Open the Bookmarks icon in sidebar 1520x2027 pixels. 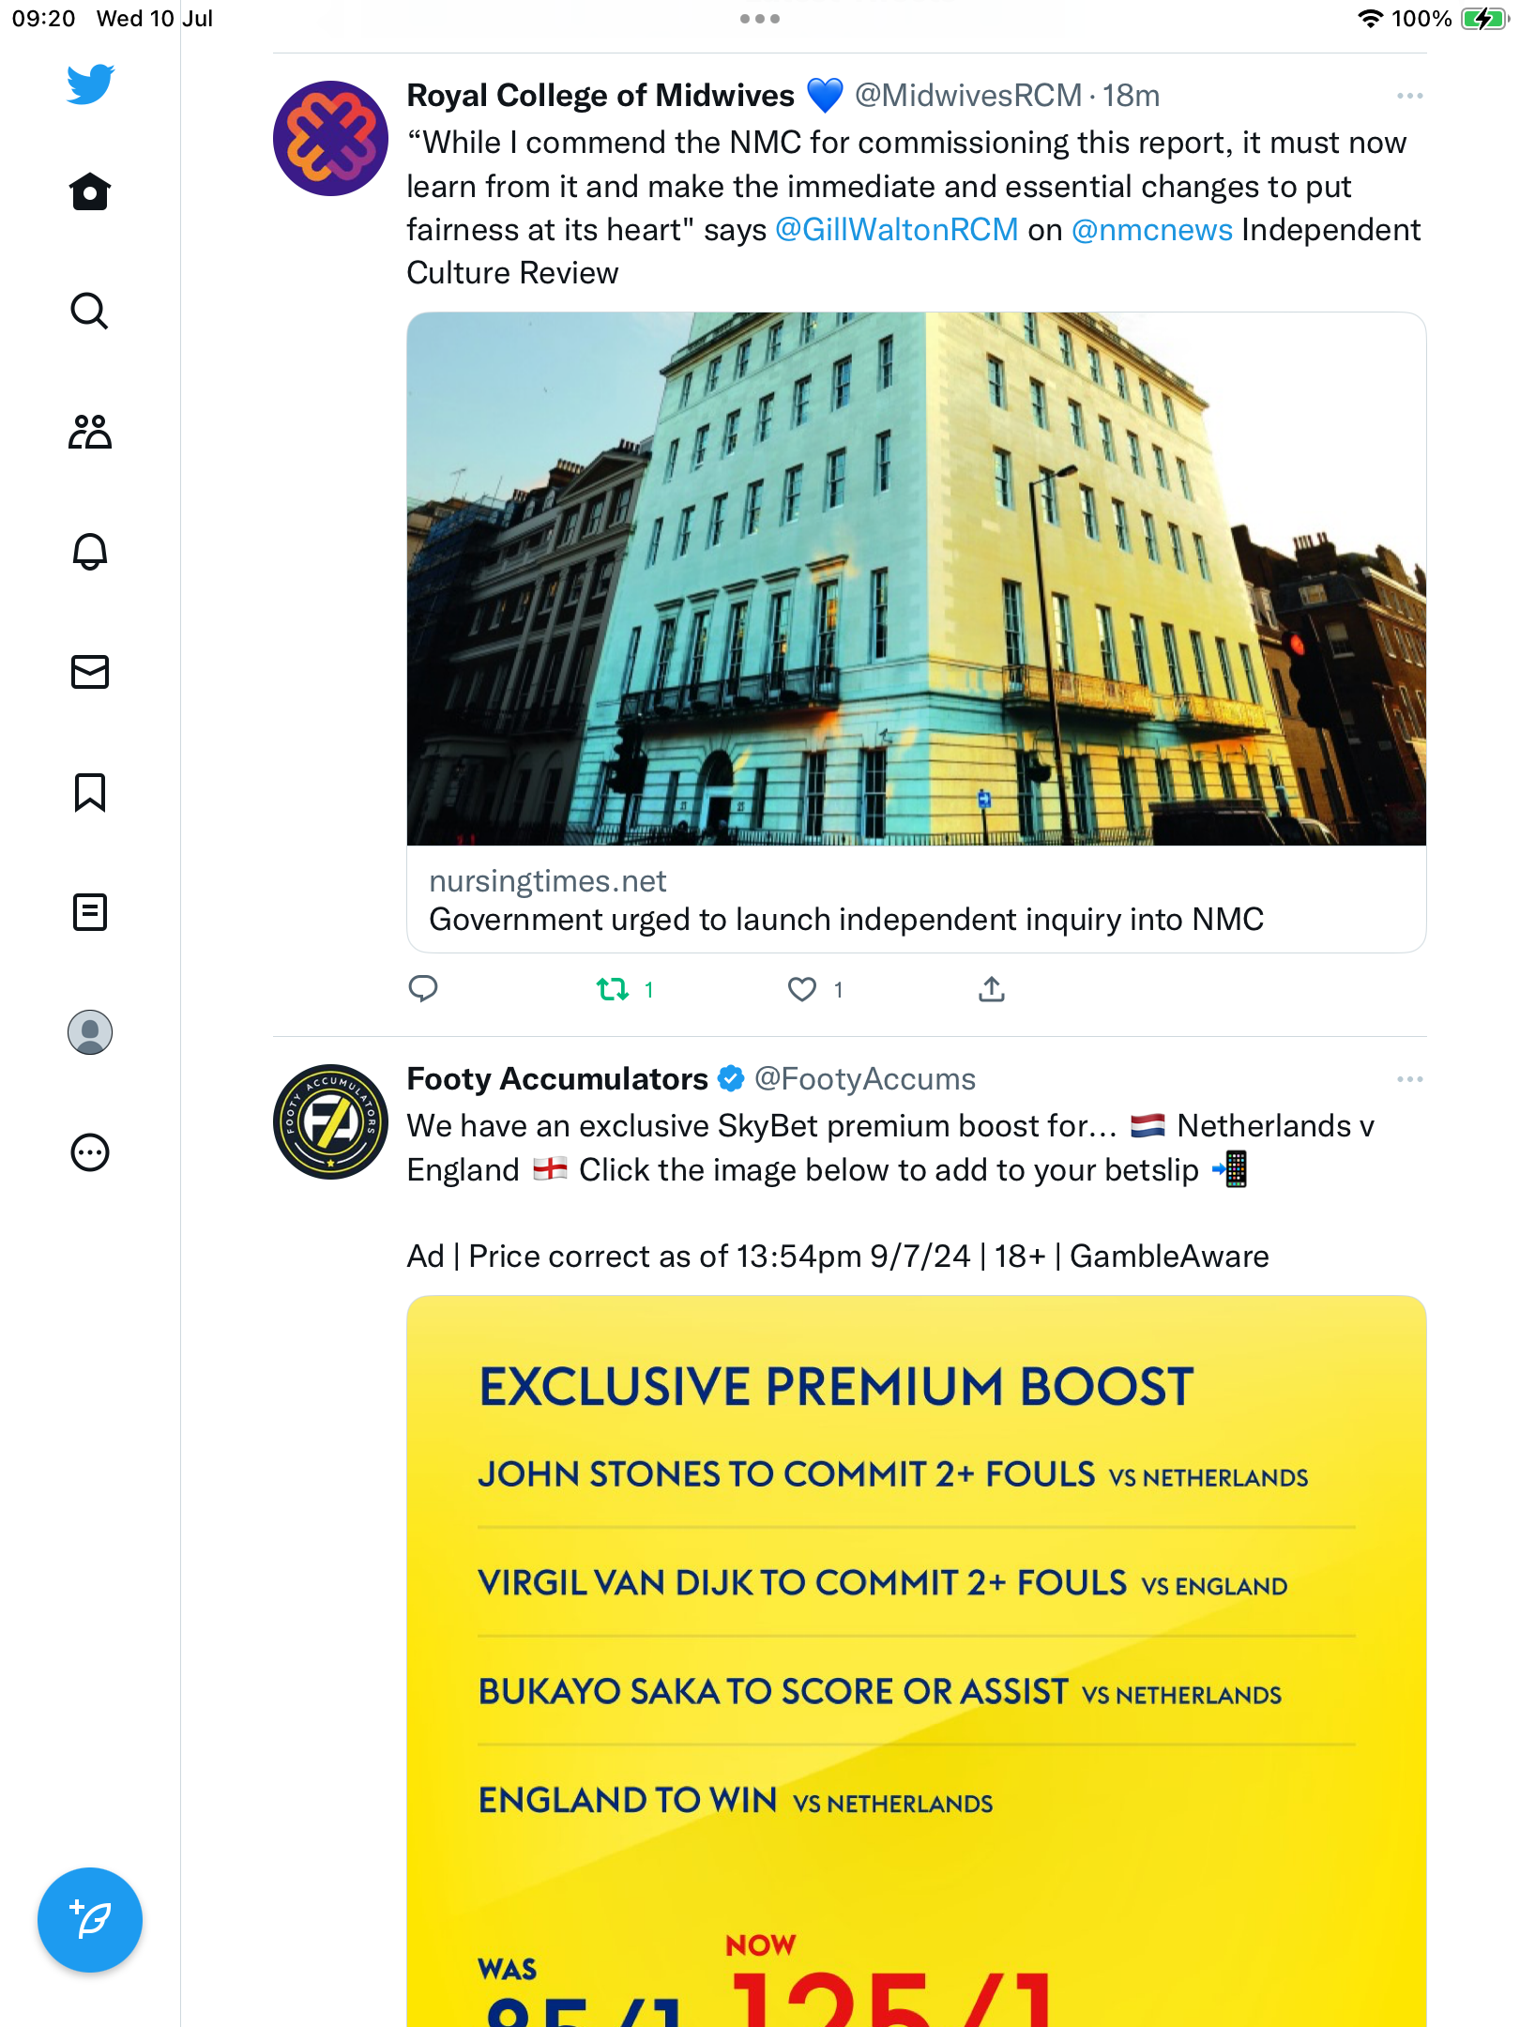tap(90, 792)
